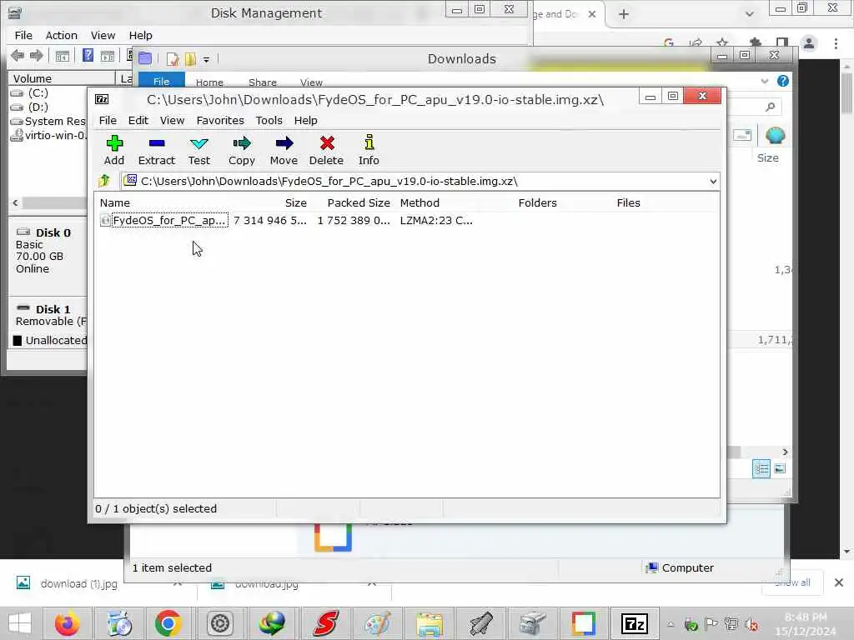Screen dimensions: 854x640
Task: Select the (C:) volume in Disk Management
Action: (x=31, y=93)
